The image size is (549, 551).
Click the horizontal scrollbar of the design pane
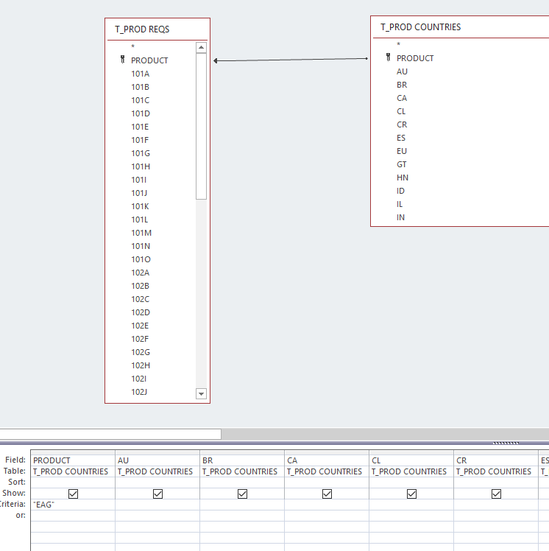point(110,435)
